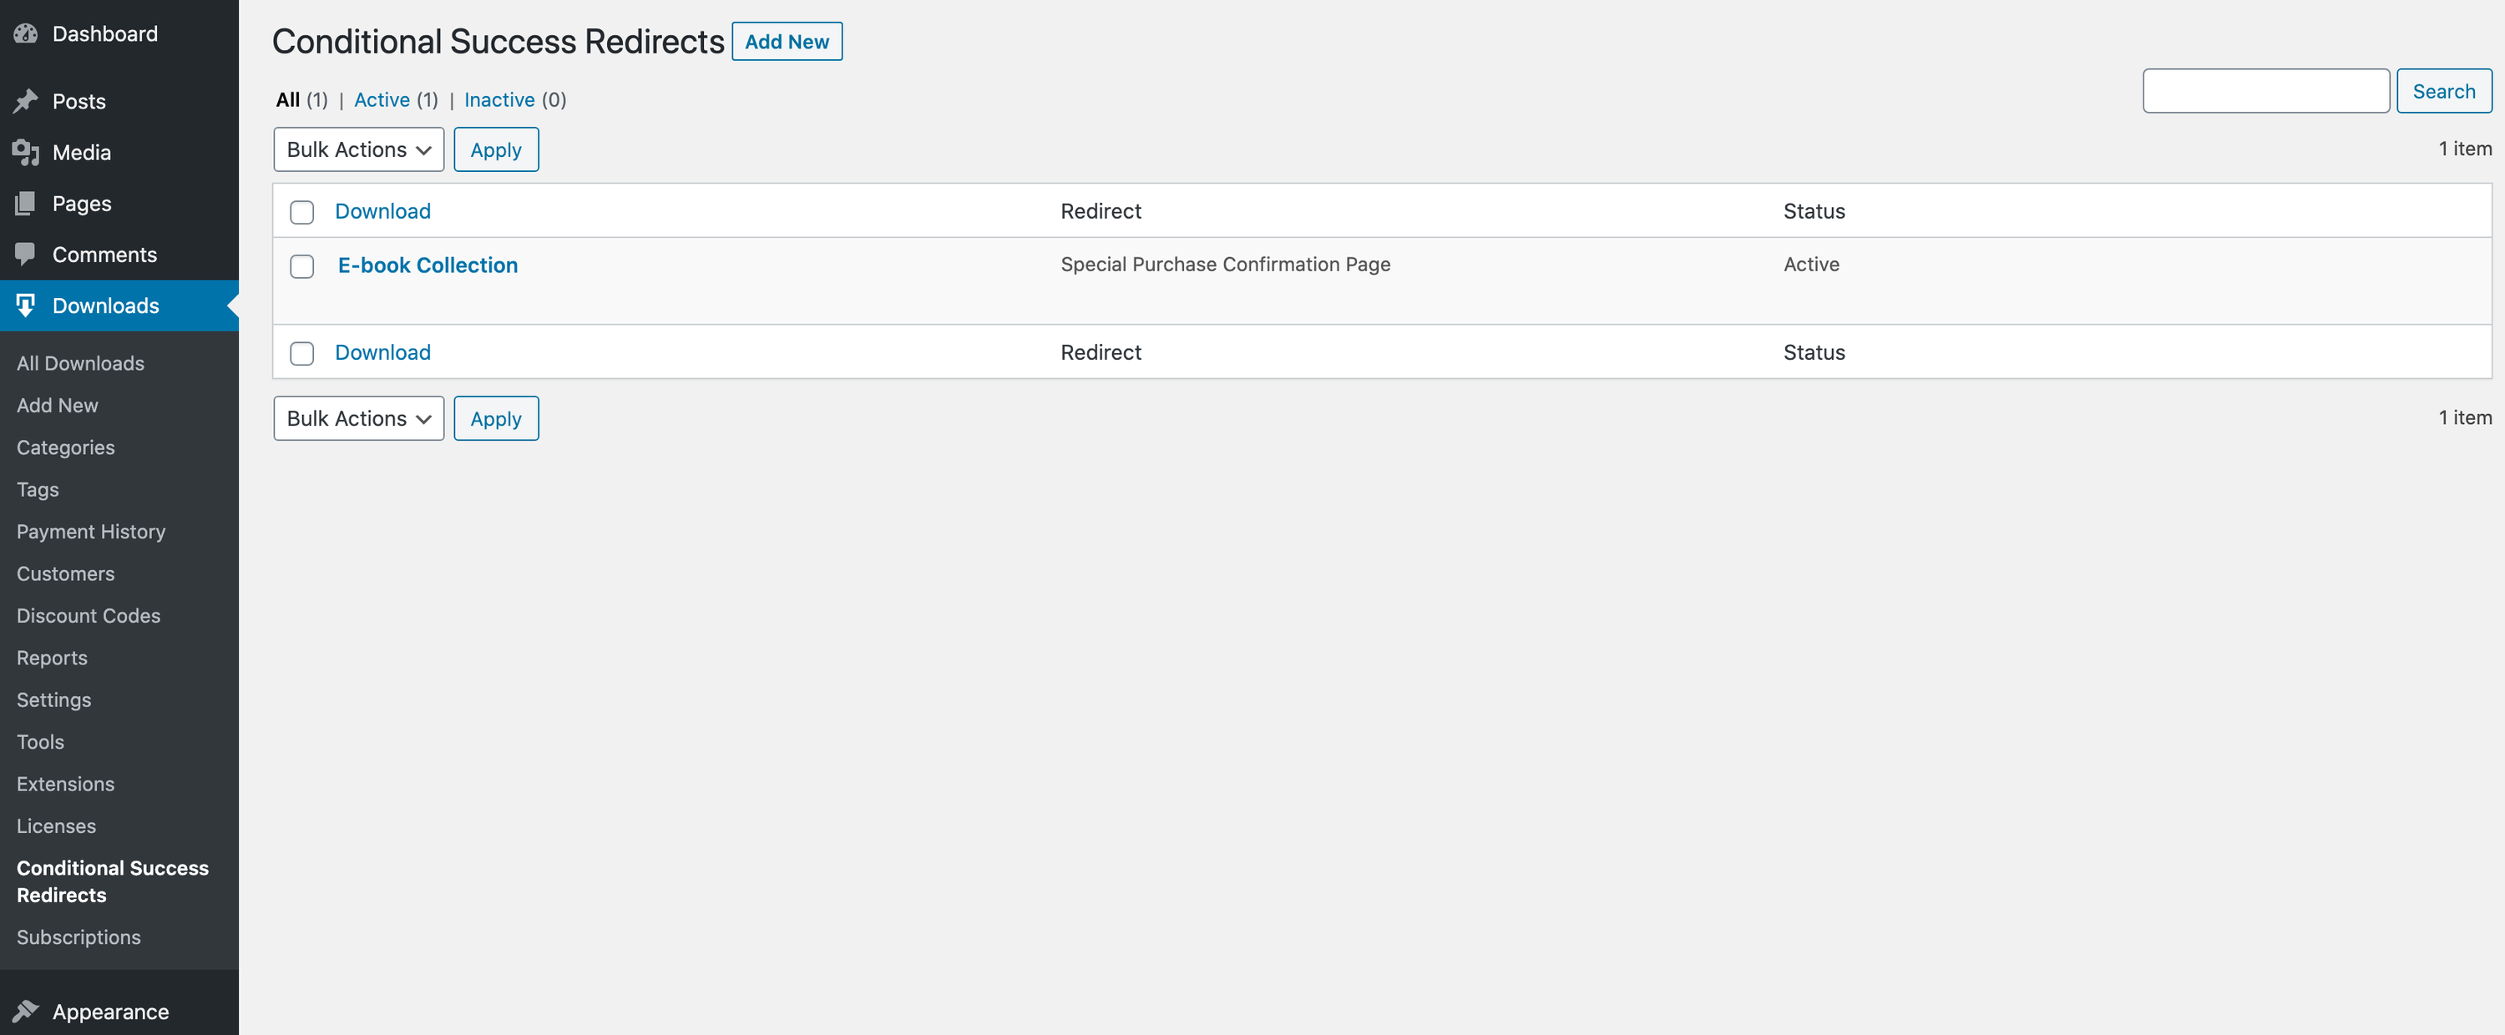
Task: Go to Discount Codes in sidebar
Action: click(x=89, y=616)
